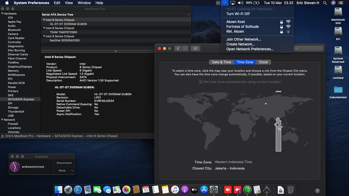Open help for Date & Time preferences
This screenshot has height=196, width=349.
pos(317,191)
